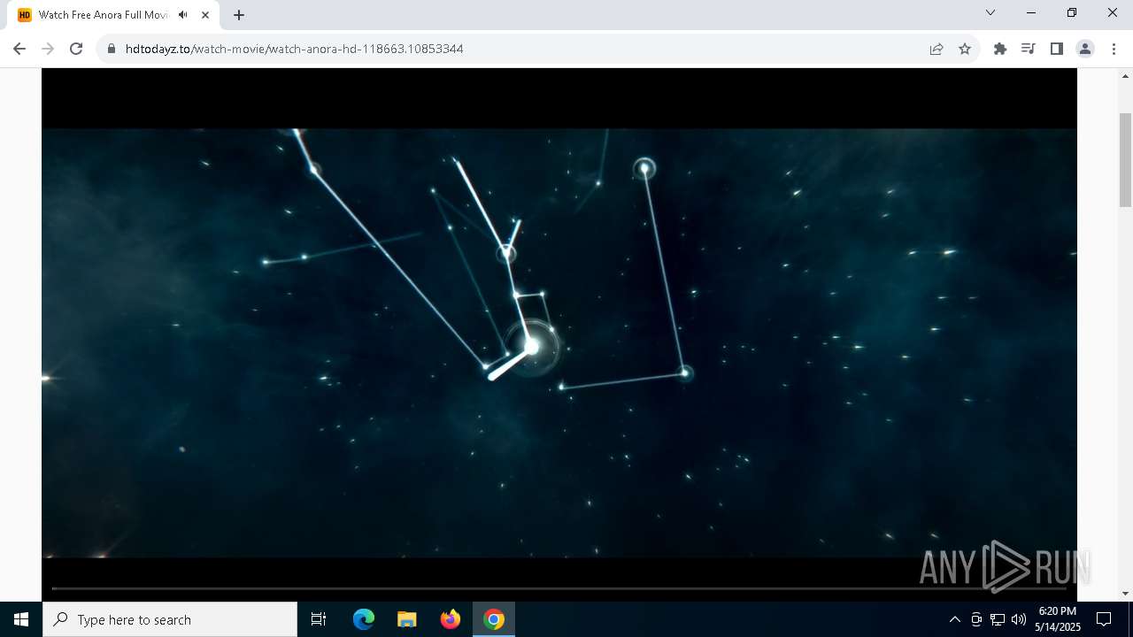The height and width of the screenshot is (637, 1133).
Task: Expand the tab search chevron
Action: [x=990, y=12]
